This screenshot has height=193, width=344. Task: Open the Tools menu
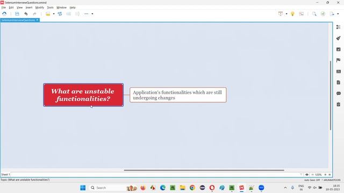[x=50, y=8]
